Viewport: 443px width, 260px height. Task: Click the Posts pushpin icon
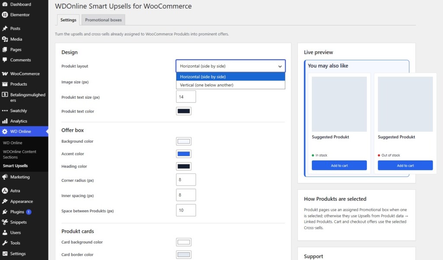pos(5,28)
